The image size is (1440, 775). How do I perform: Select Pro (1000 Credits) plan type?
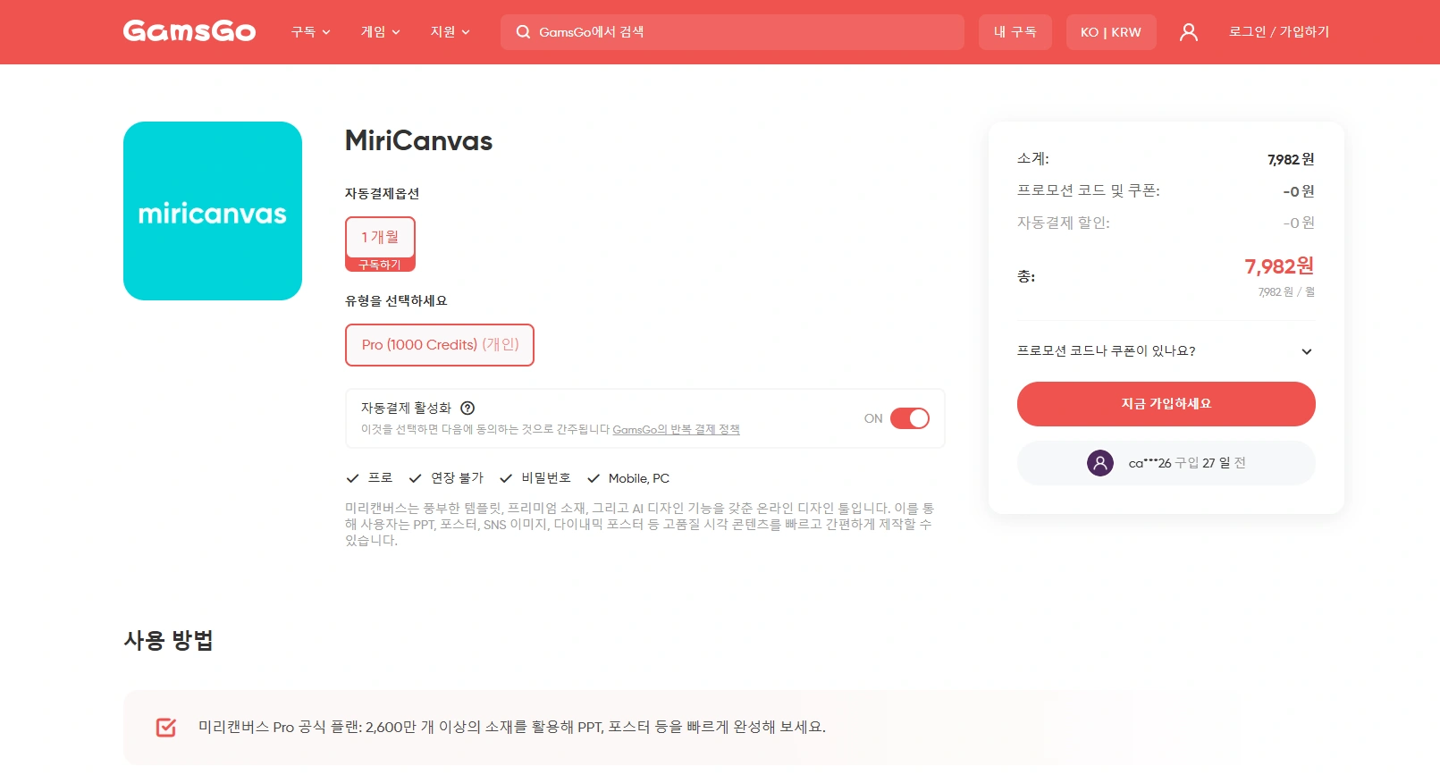[x=440, y=345]
